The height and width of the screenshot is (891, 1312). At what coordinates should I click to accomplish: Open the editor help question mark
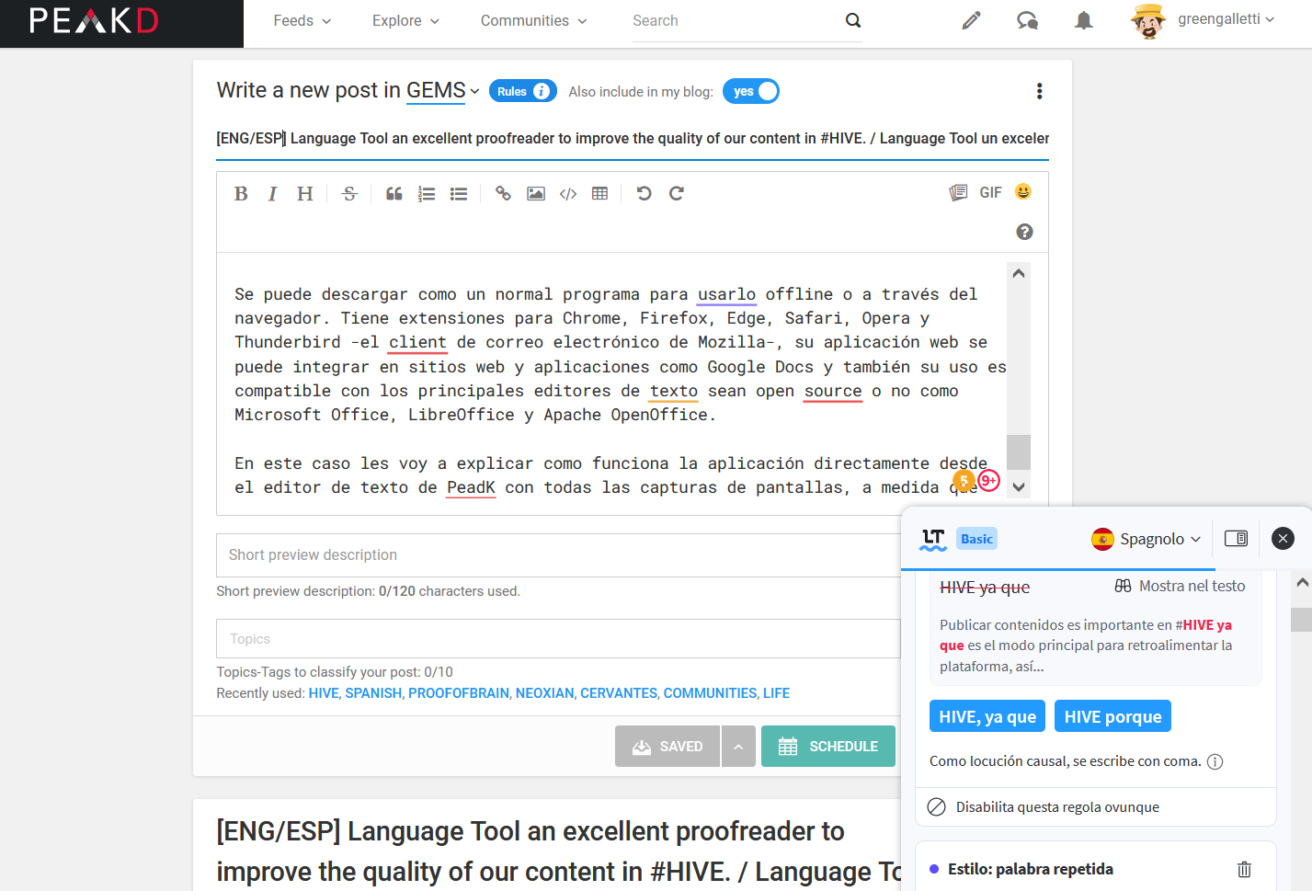[1024, 232]
